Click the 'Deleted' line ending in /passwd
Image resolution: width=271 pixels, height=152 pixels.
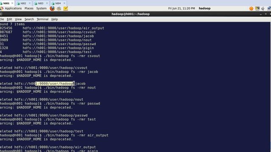pos(44,115)
